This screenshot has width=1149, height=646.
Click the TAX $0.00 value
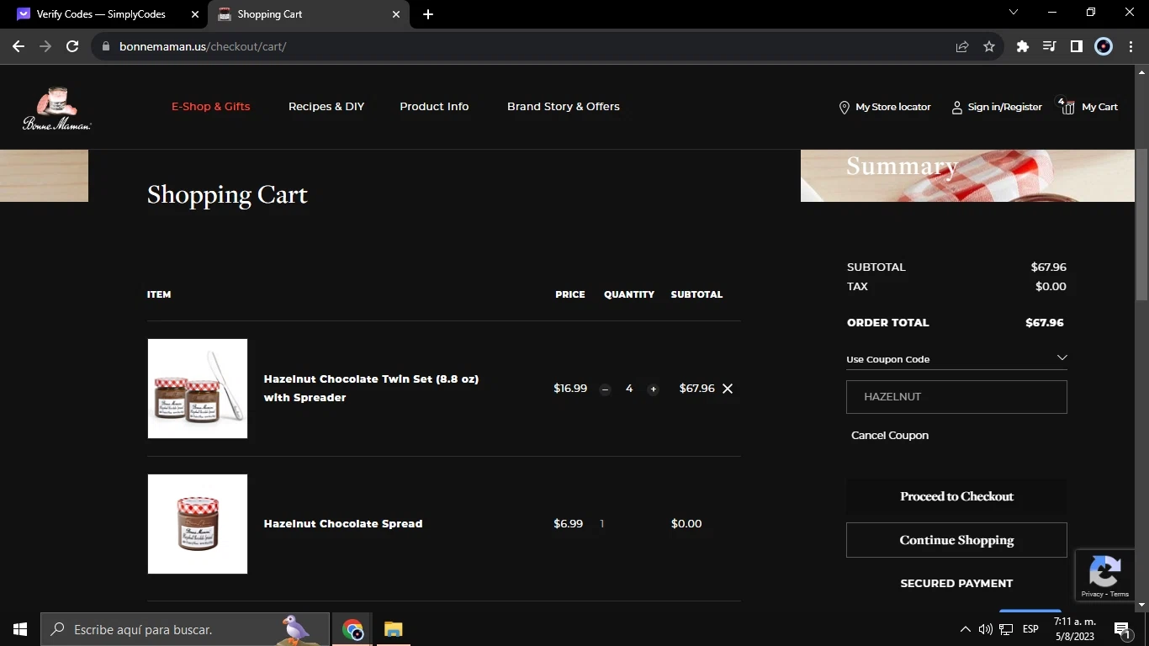point(1051,287)
